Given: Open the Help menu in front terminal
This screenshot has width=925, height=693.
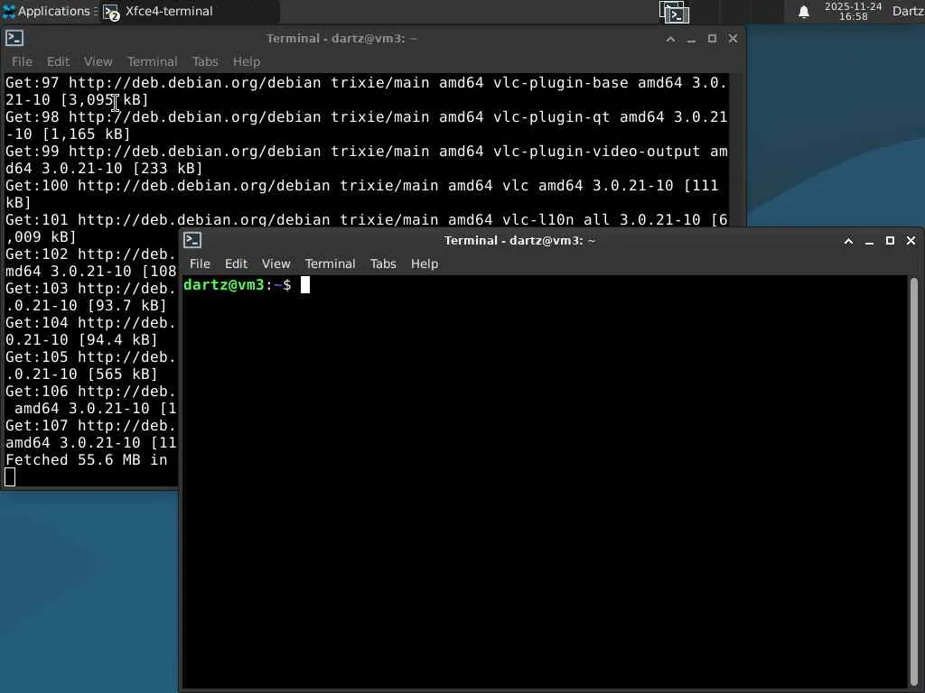Looking at the screenshot, I should click(425, 263).
